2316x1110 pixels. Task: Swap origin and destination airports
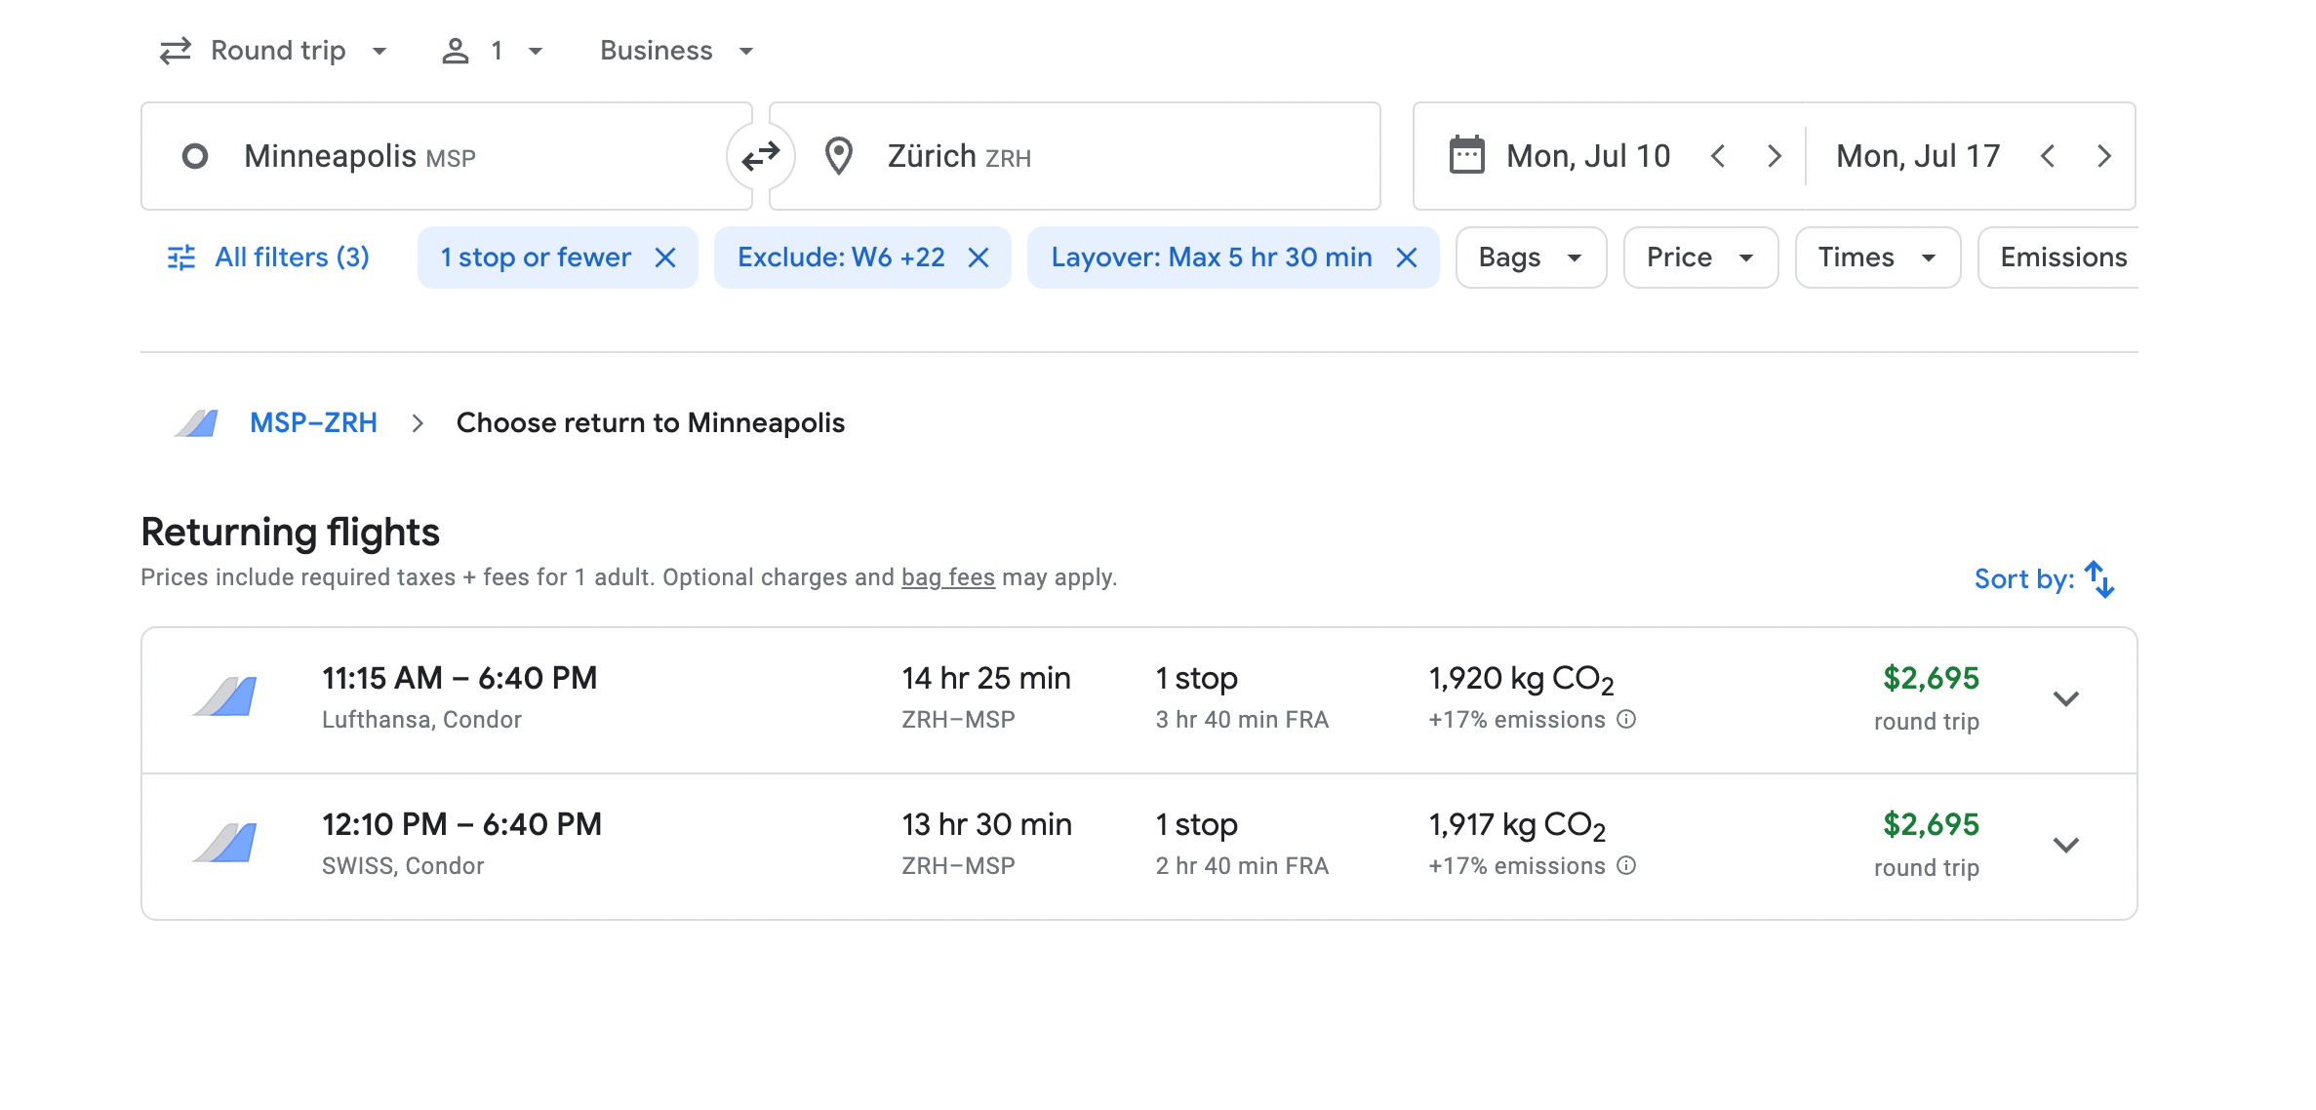(760, 156)
